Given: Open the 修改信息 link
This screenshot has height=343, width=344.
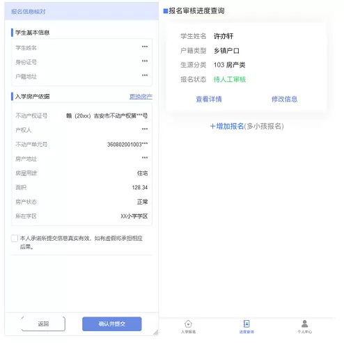Looking at the screenshot, I should 284,99.
